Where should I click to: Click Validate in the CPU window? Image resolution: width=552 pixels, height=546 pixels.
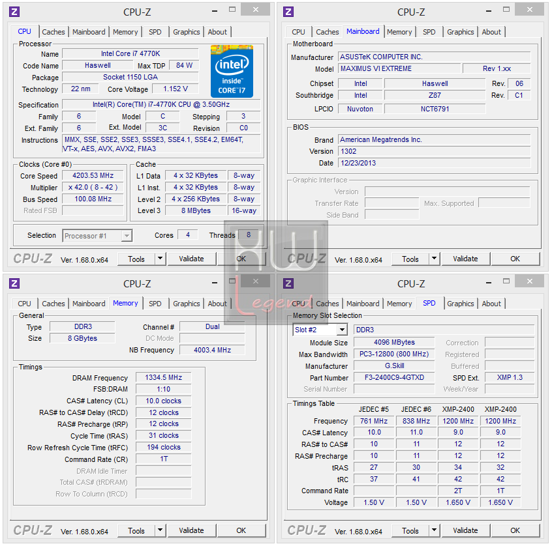pyautogui.click(x=191, y=259)
